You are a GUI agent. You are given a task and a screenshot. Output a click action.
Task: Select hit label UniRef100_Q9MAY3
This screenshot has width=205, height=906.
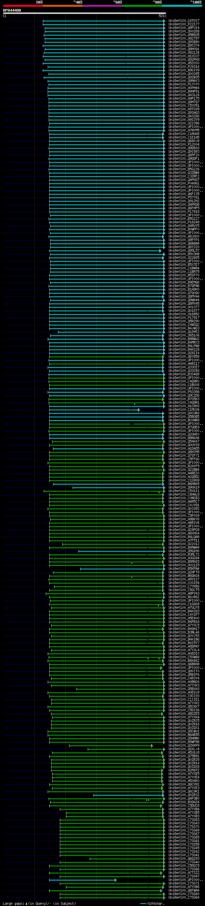(184, 81)
